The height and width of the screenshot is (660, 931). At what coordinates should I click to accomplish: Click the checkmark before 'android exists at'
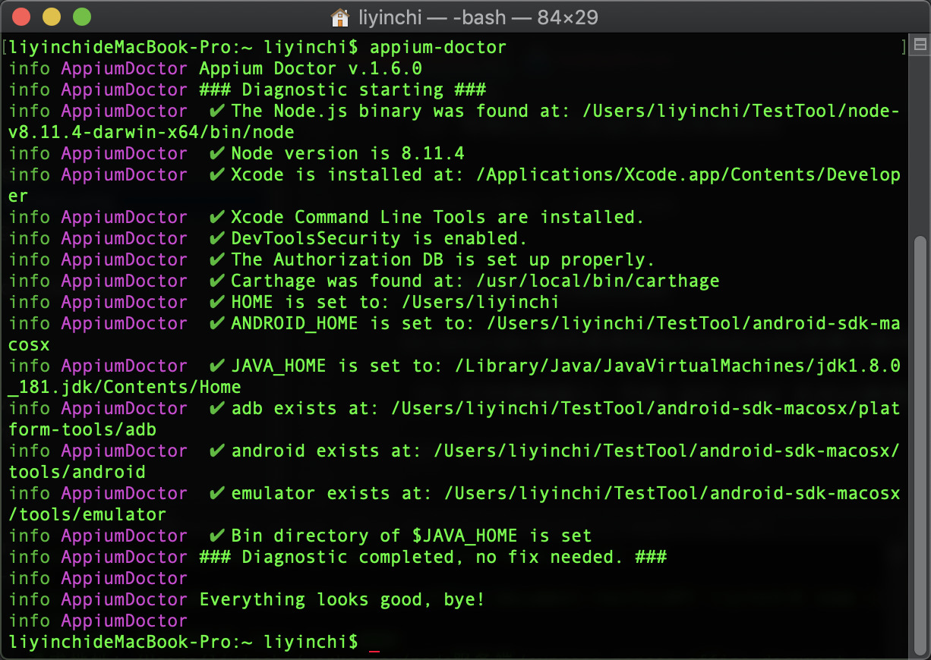pyautogui.click(x=217, y=451)
